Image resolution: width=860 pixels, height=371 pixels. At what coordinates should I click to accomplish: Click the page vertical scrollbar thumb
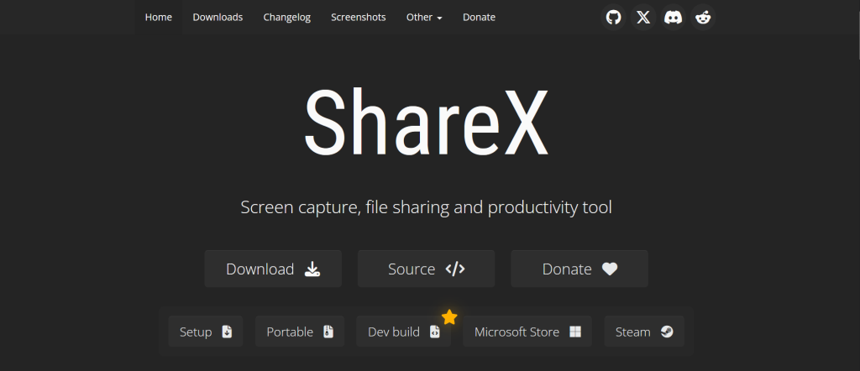click(x=857, y=29)
